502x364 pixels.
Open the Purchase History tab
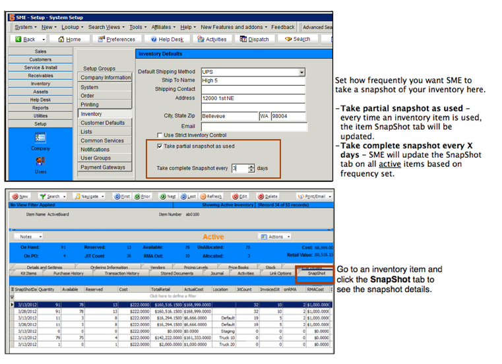[68, 274]
